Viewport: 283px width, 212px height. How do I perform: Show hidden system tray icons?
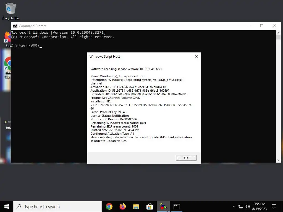coord(234,206)
